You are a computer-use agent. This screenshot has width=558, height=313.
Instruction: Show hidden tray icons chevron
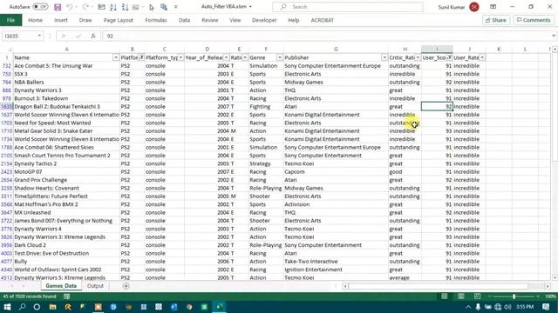click(x=468, y=307)
